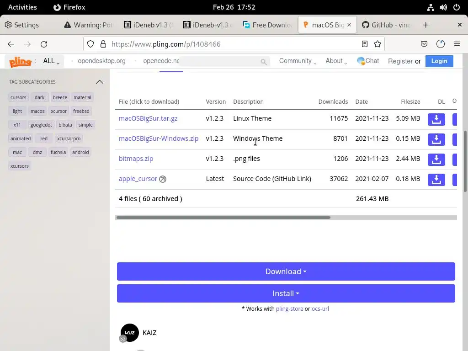Open a new tab with plus icon

(x=426, y=25)
